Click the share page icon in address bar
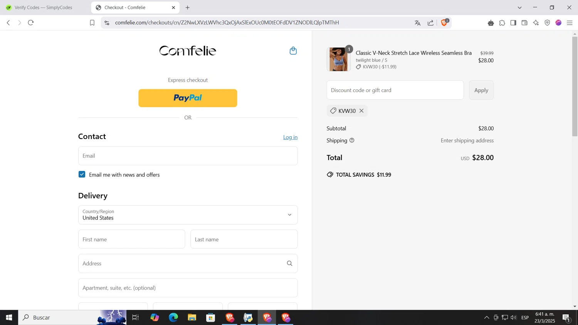Image resolution: width=578 pixels, height=325 pixels. (x=430, y=23)
